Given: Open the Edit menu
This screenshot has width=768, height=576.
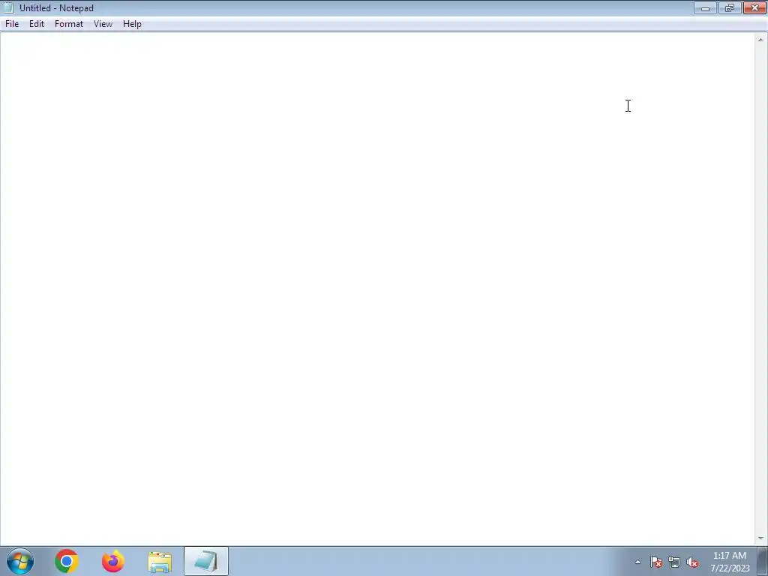Looking at the screenshot, I should 37,24.
